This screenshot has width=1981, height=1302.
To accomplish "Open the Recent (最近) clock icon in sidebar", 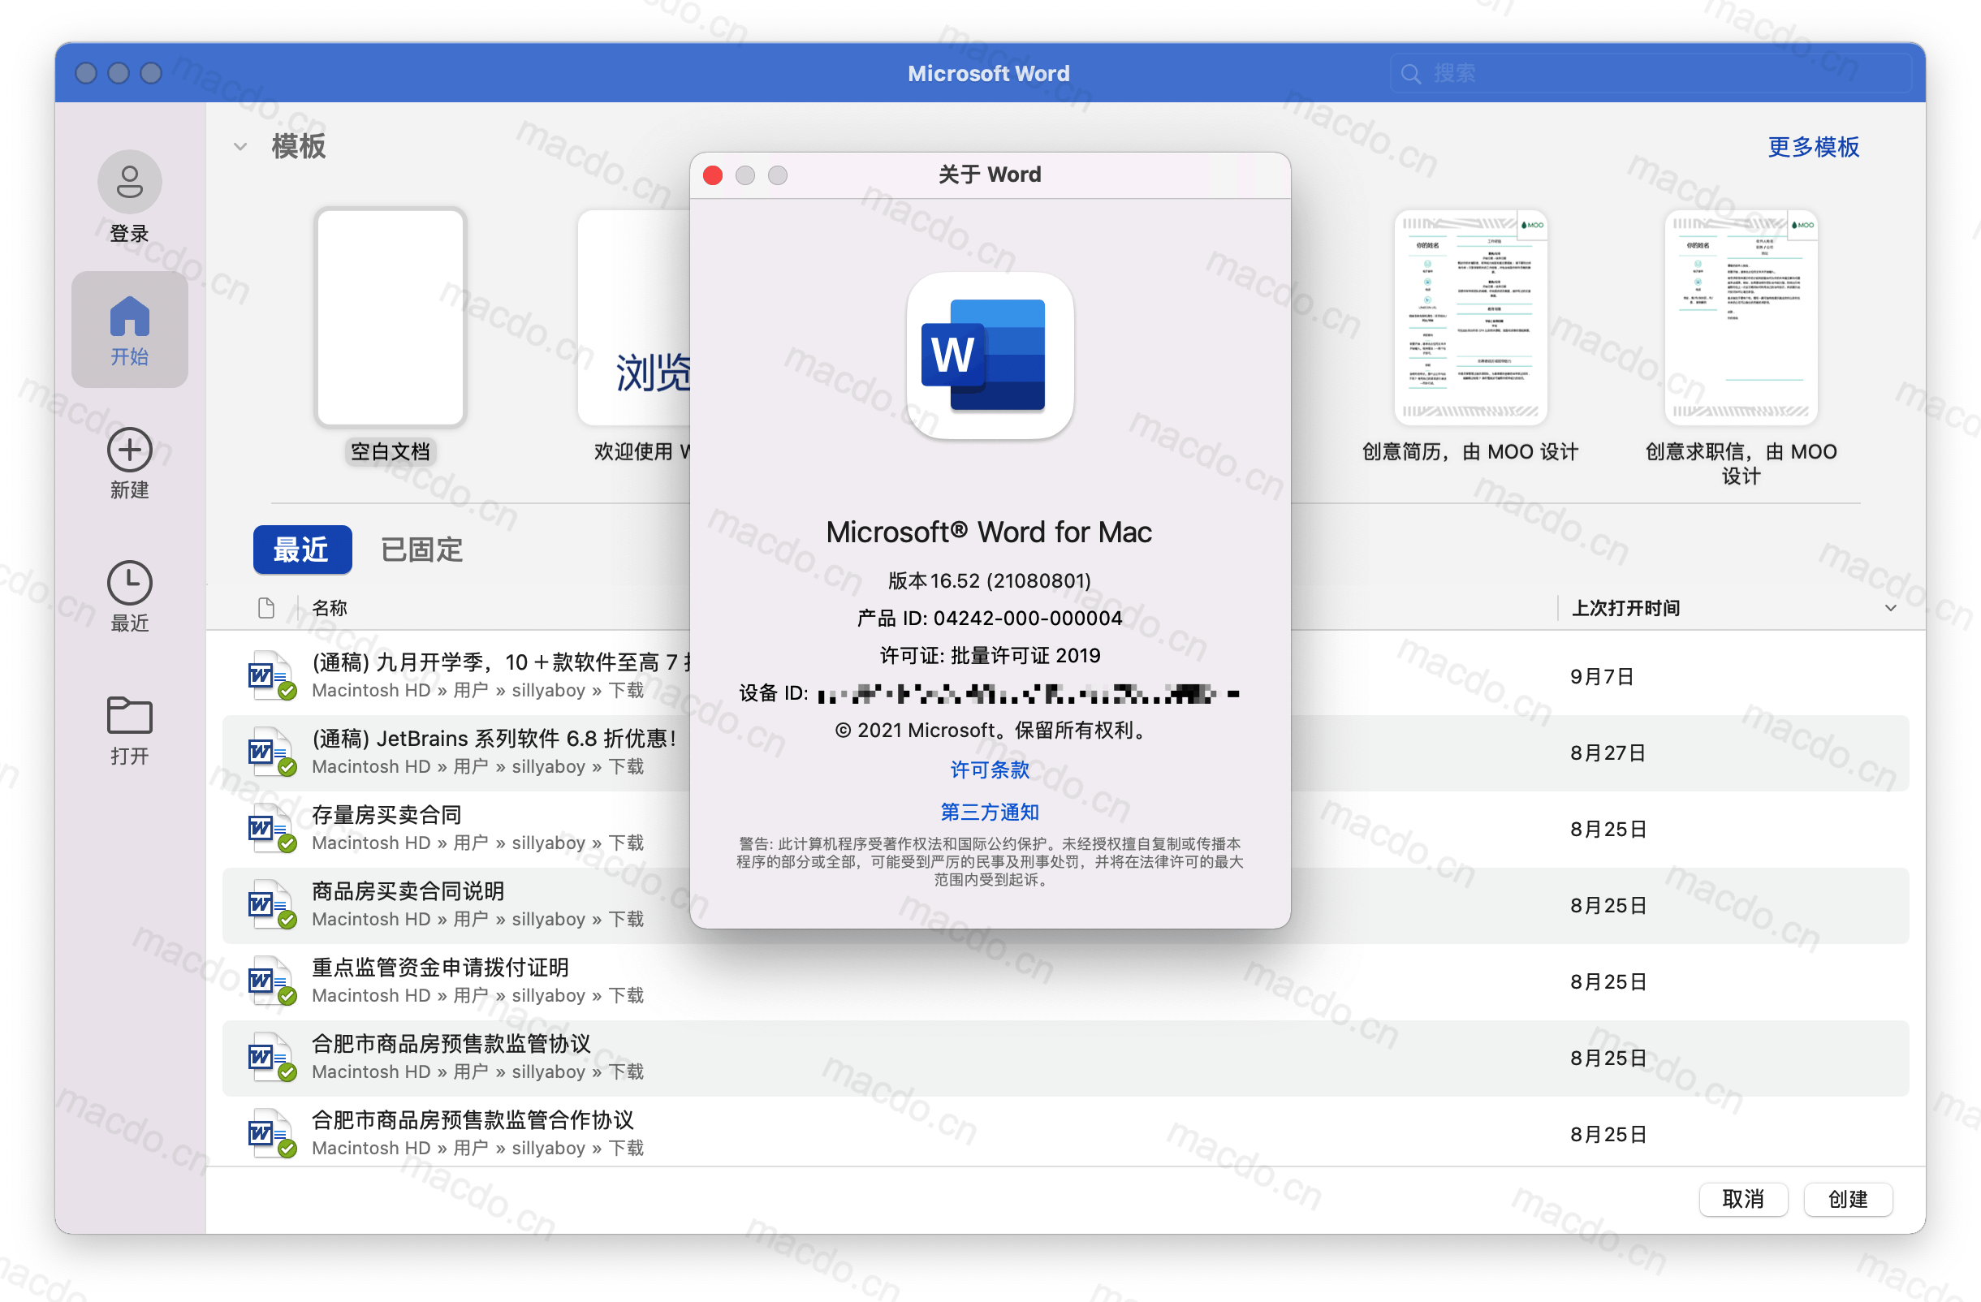I will click(x=129, y=582).
